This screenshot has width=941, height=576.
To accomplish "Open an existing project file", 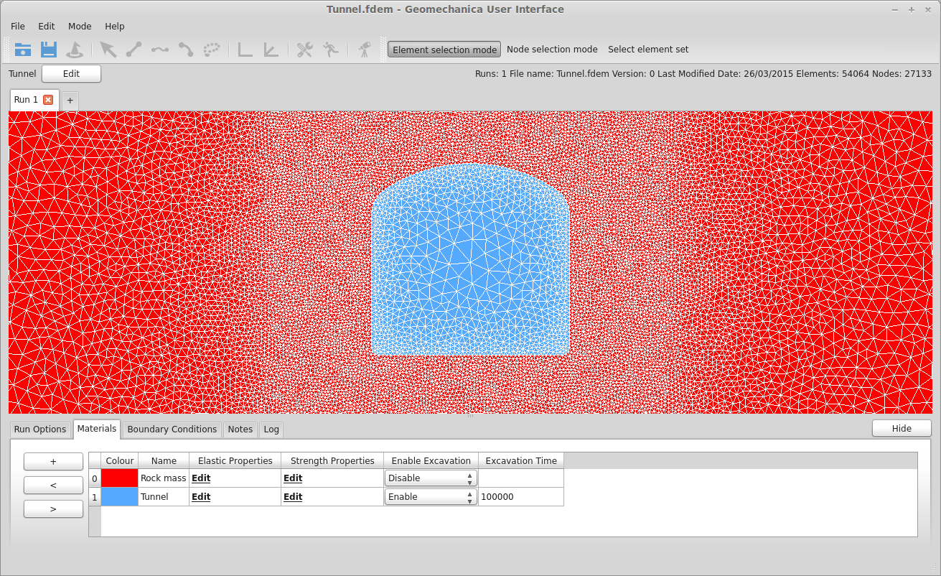I will pyautogui.click(x=22, y=49).
